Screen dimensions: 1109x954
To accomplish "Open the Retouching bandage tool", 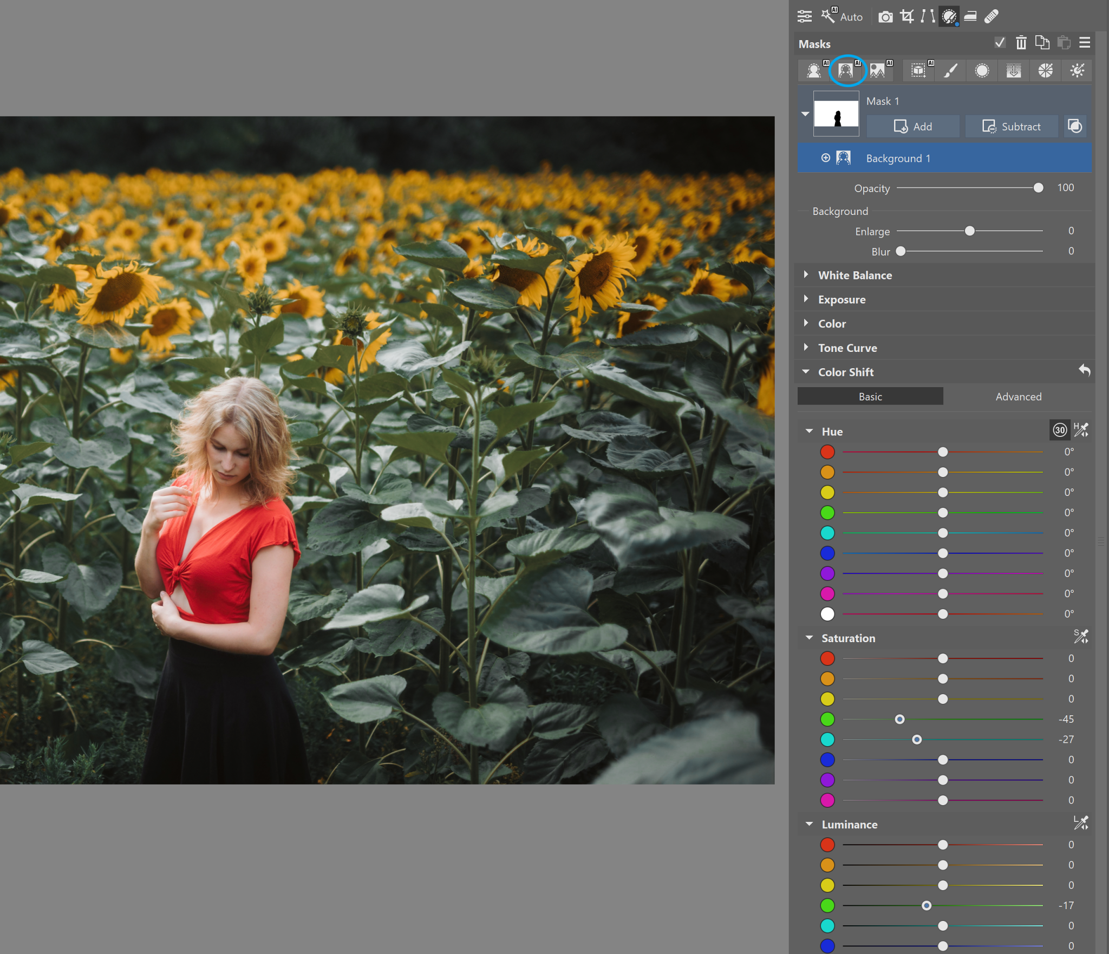I will click(x=991, y=16).
